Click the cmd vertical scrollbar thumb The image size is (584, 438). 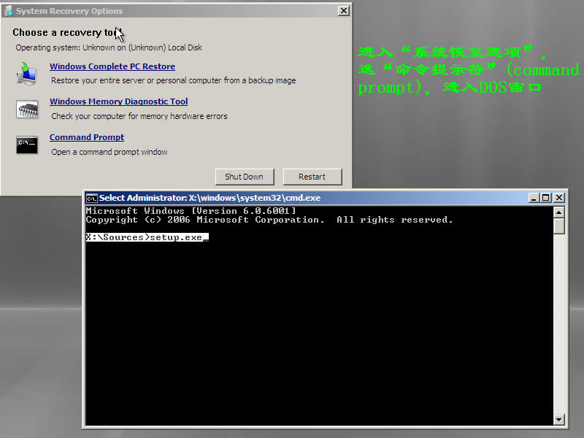tap(558, 226)
